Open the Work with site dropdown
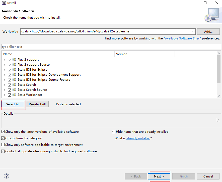Viewport: 222px width, 182px height. point(193,31)
